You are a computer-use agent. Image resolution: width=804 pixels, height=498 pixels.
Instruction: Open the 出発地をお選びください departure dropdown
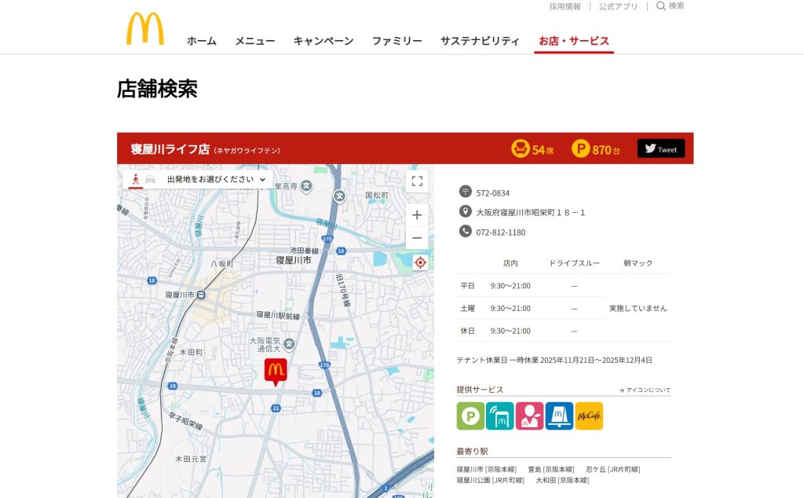pyautogui.click(x=216, y=180)
